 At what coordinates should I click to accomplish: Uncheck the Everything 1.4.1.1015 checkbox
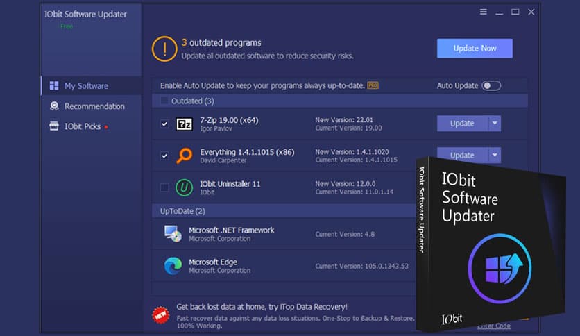164,156
